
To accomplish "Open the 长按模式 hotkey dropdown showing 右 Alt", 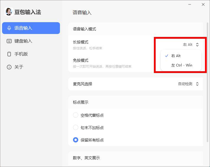I will coord(191,45).
